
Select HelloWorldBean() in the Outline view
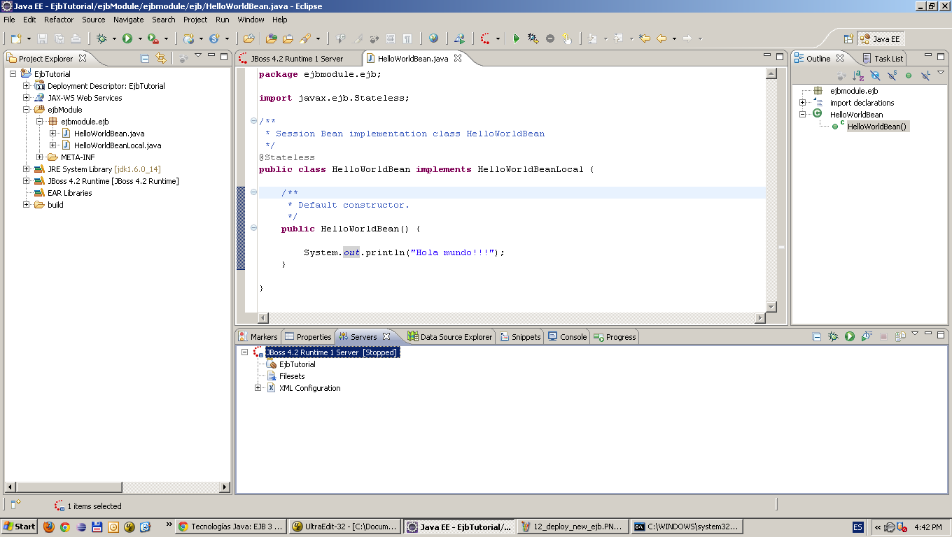878,126
